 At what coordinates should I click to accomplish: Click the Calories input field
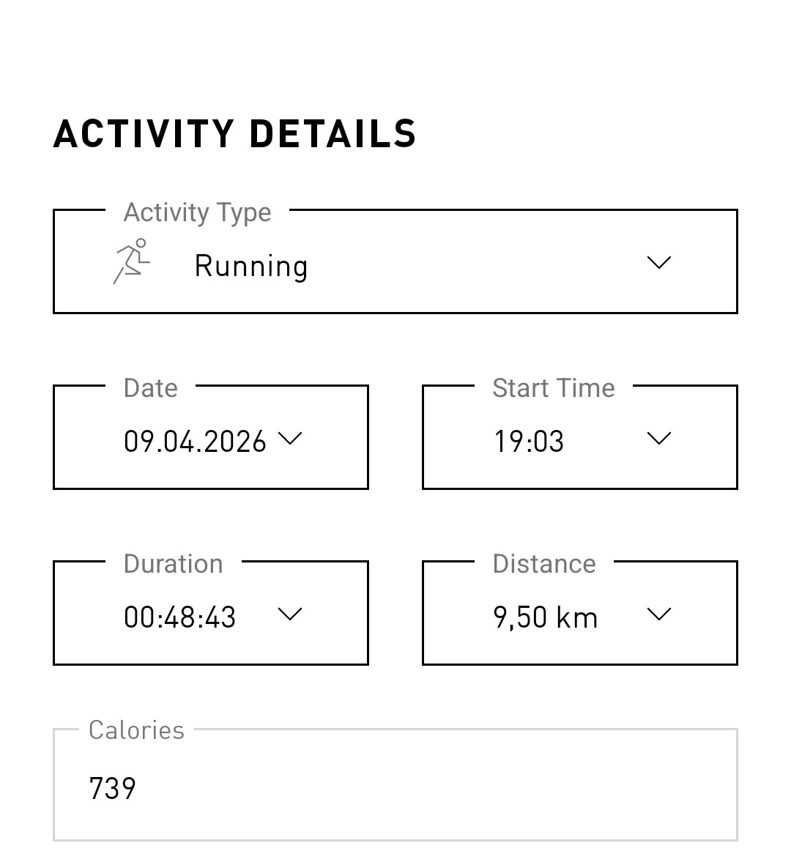tap(395, 784)
